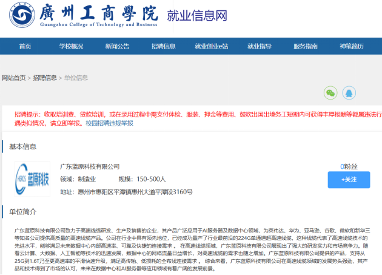Viewport: 382px width, 275px height.
Task: Open the 首页 navigation menu item
Action: coord(25,46)
